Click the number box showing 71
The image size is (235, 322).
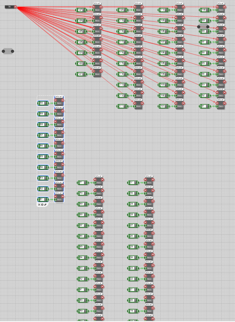[82, 182]
